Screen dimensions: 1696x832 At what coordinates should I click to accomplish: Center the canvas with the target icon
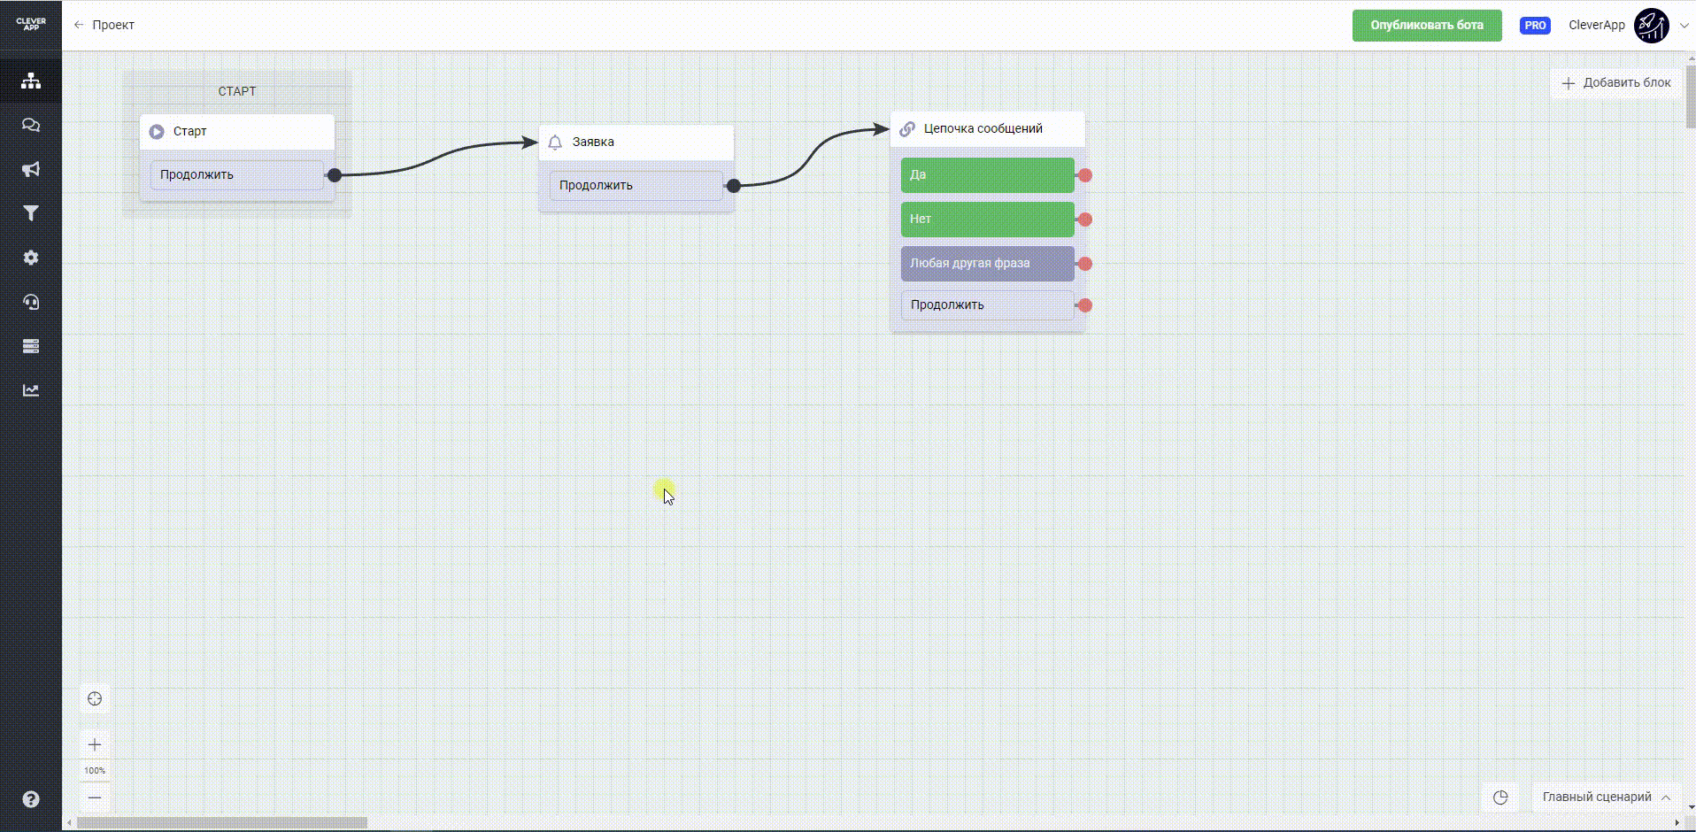pyautogui.click(x=95, y=699)
